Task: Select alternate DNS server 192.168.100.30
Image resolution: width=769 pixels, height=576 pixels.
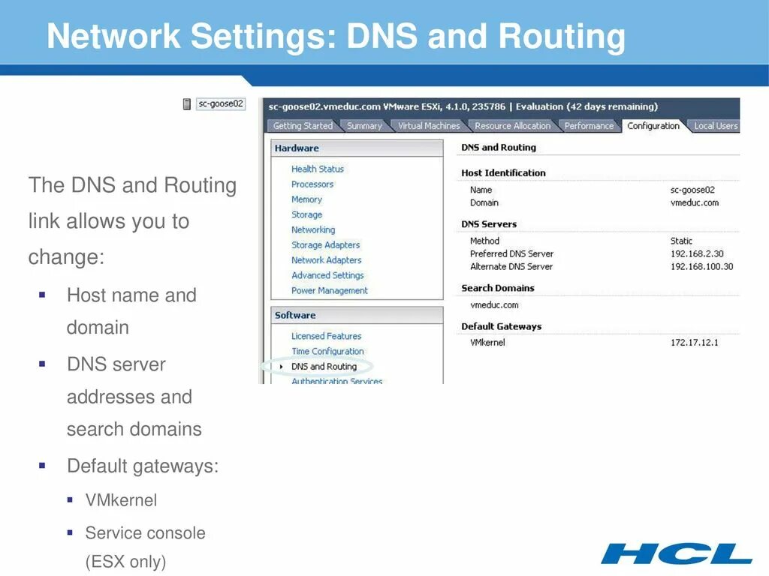Action: coord(702,266)
